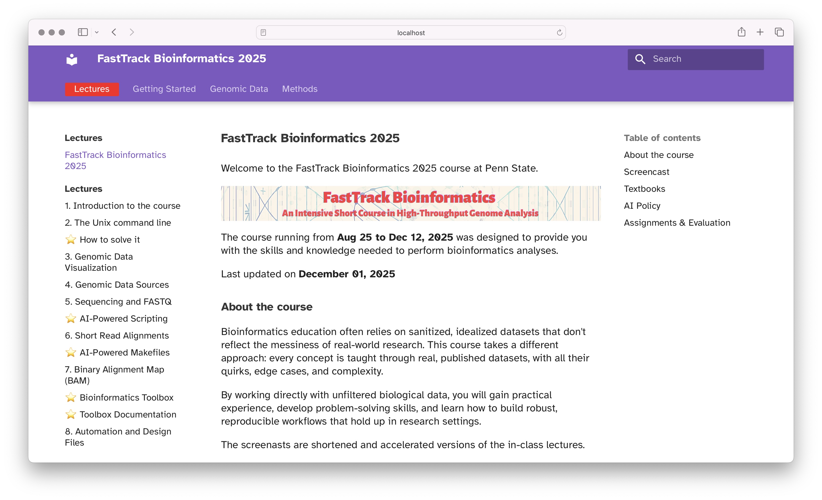Switch to the Getting Started tab

(164, 89)
